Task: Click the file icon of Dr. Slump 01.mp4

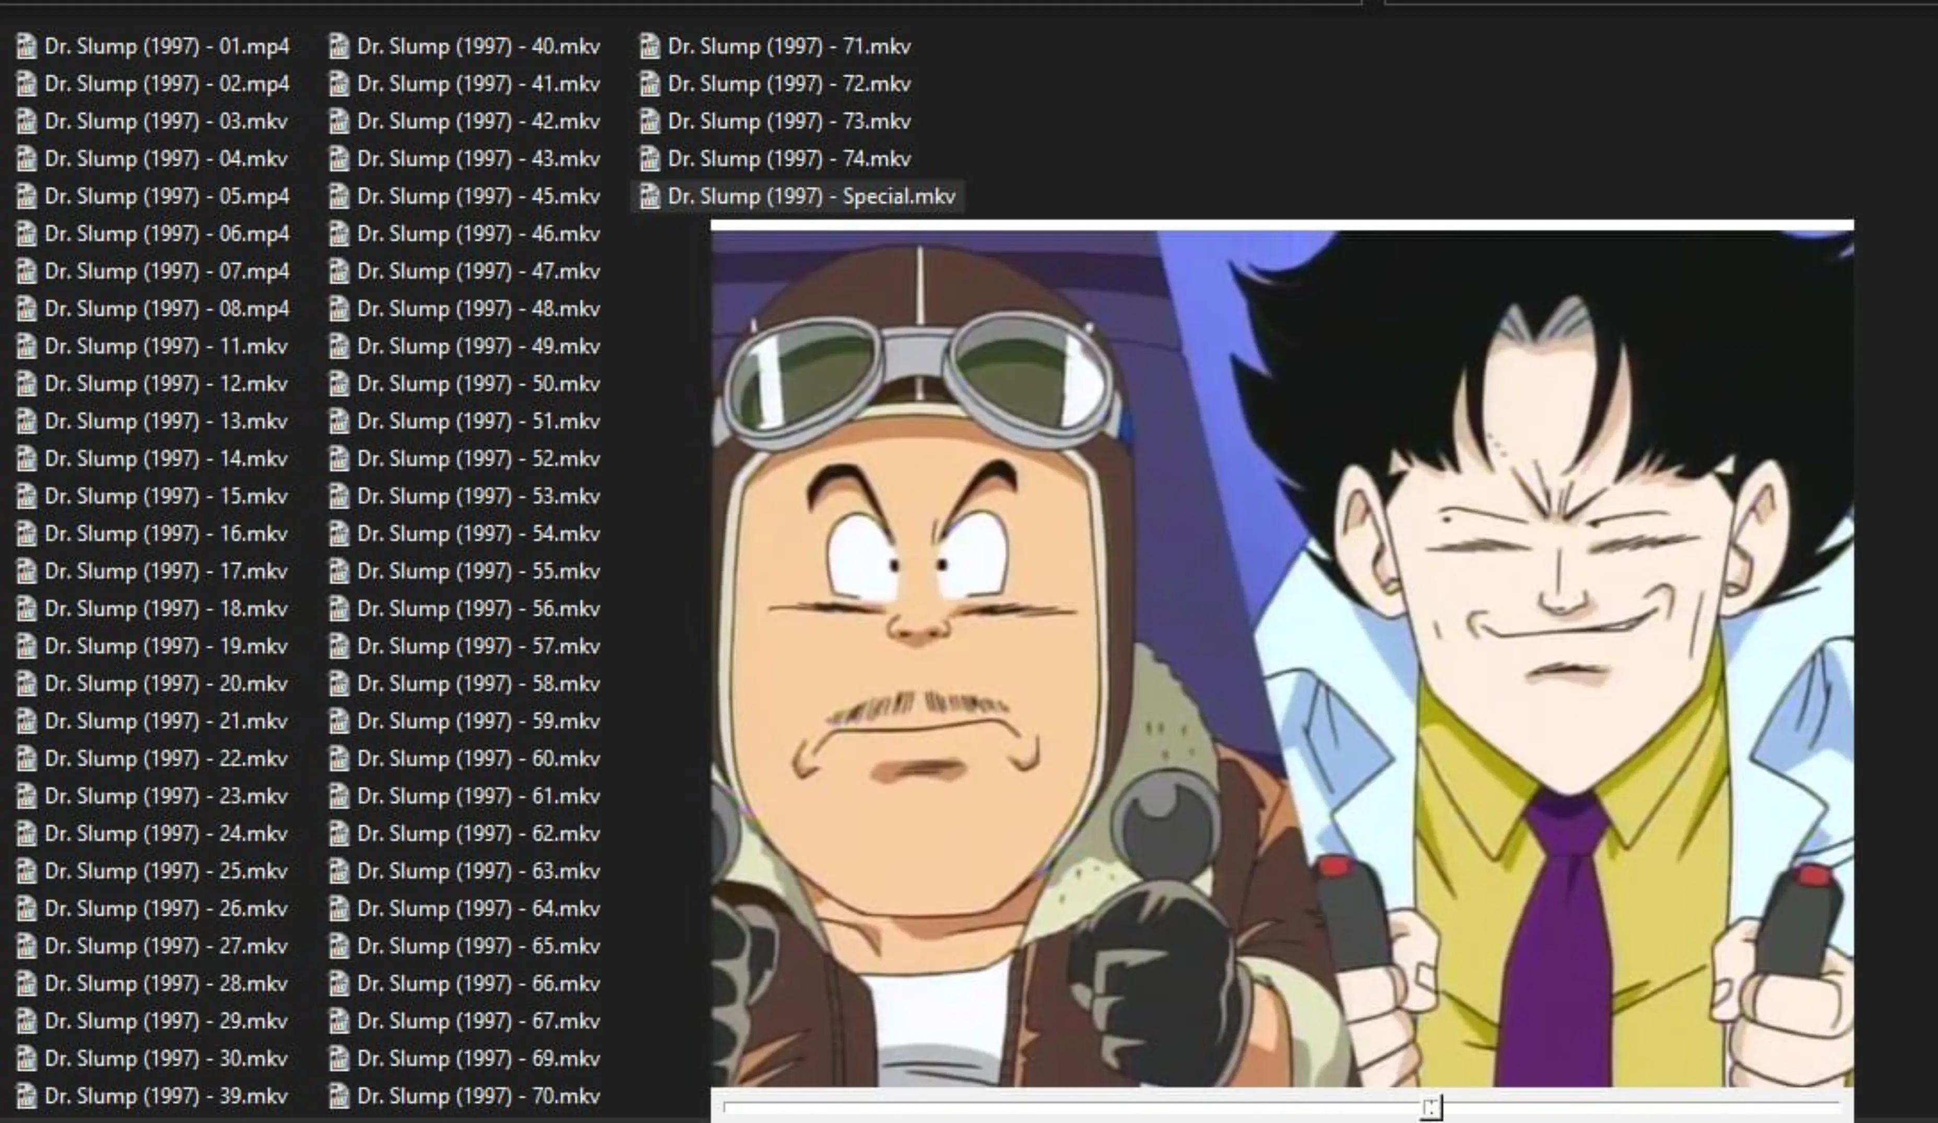Action: 26,46
